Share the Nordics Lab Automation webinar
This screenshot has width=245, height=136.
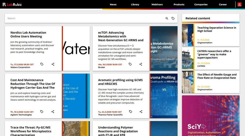[x=53, y=64]
